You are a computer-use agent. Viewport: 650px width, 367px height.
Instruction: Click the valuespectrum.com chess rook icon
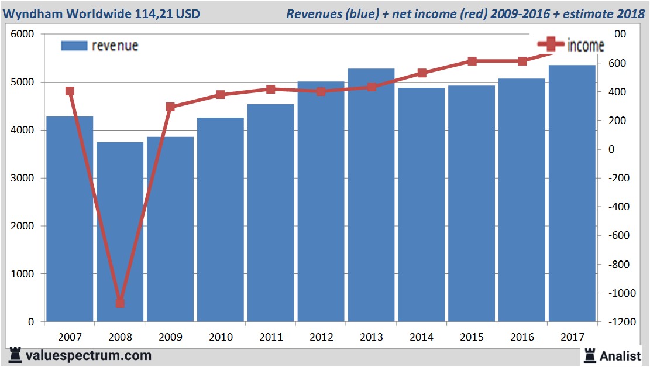click(15, 355)
